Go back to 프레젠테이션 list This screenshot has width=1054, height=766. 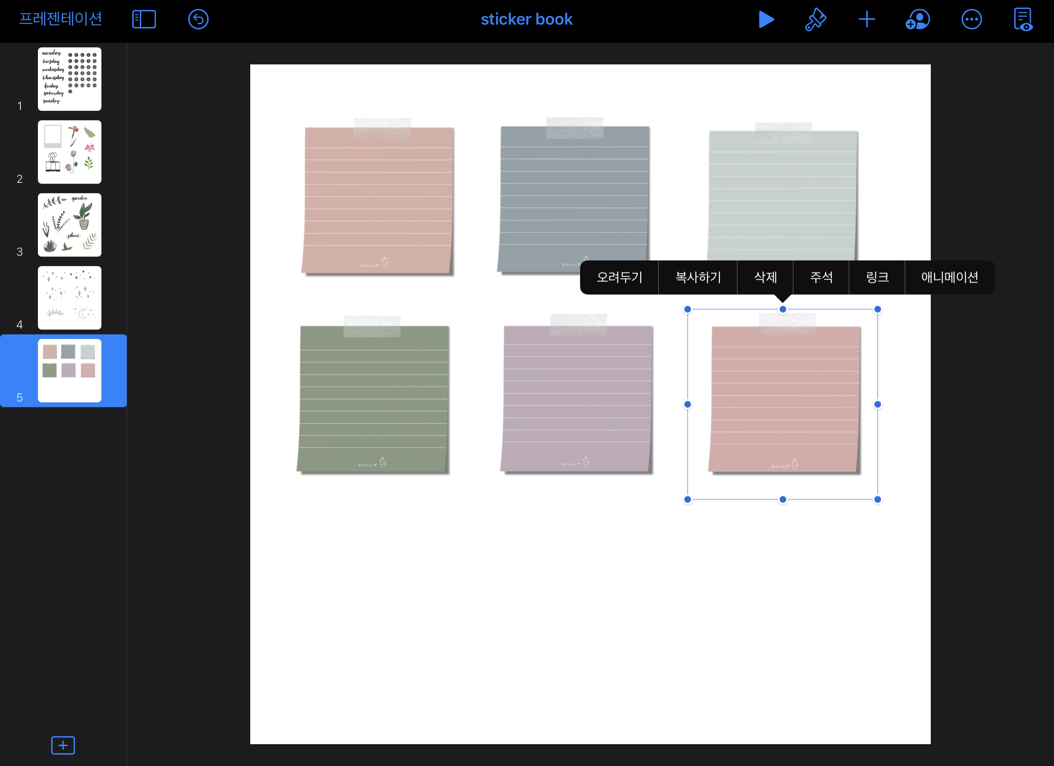61,19
